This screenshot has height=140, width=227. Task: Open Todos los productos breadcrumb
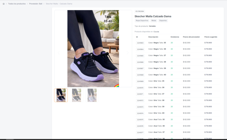click(x=17, y=4)
